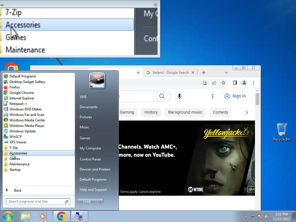296x222 pixels.
Task: Open Music from the Start menu
Action: (84, 127)
